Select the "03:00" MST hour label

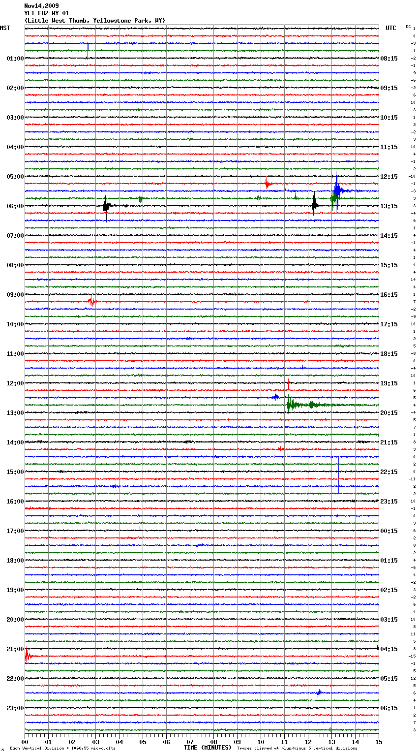point(15,118)
